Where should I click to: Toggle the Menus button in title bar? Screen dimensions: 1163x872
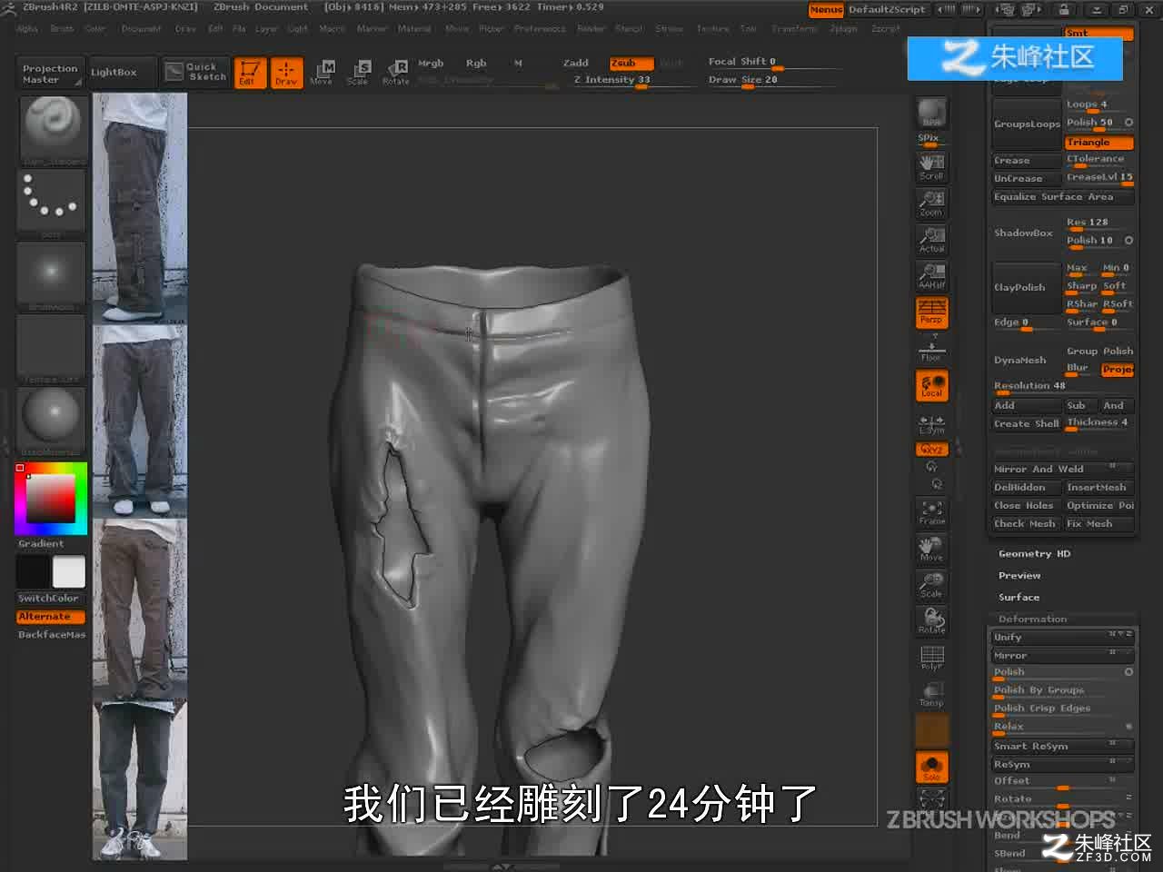pos(826,9)
